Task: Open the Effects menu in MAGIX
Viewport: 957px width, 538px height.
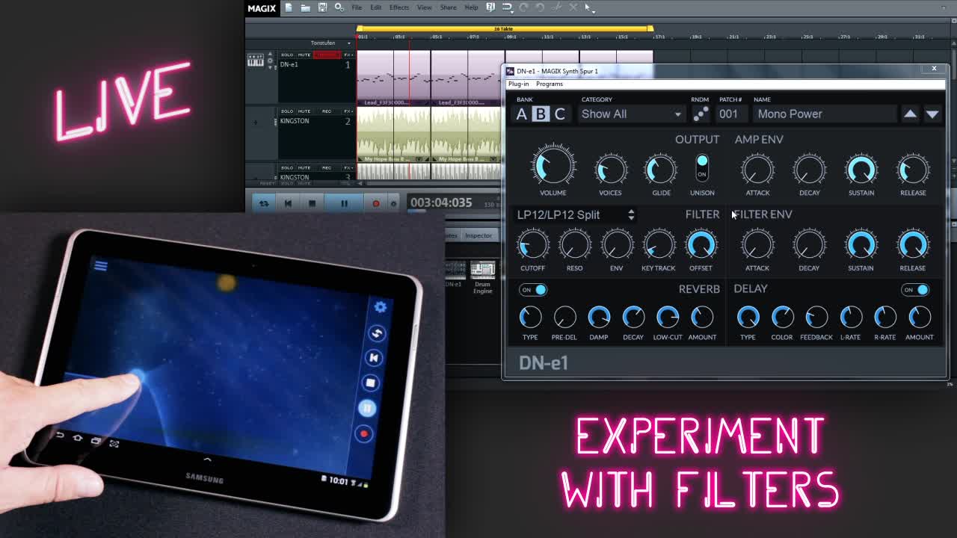Action: [399, 7]
